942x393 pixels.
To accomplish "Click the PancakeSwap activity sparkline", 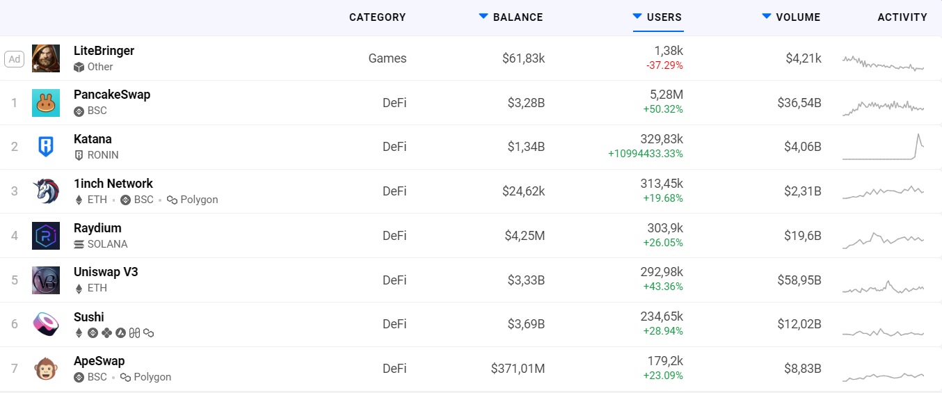I will 884,107.
